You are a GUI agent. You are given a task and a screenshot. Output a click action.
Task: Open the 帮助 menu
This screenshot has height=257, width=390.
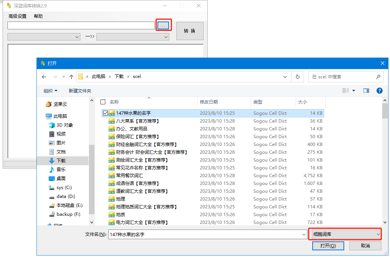coord(38,16)
